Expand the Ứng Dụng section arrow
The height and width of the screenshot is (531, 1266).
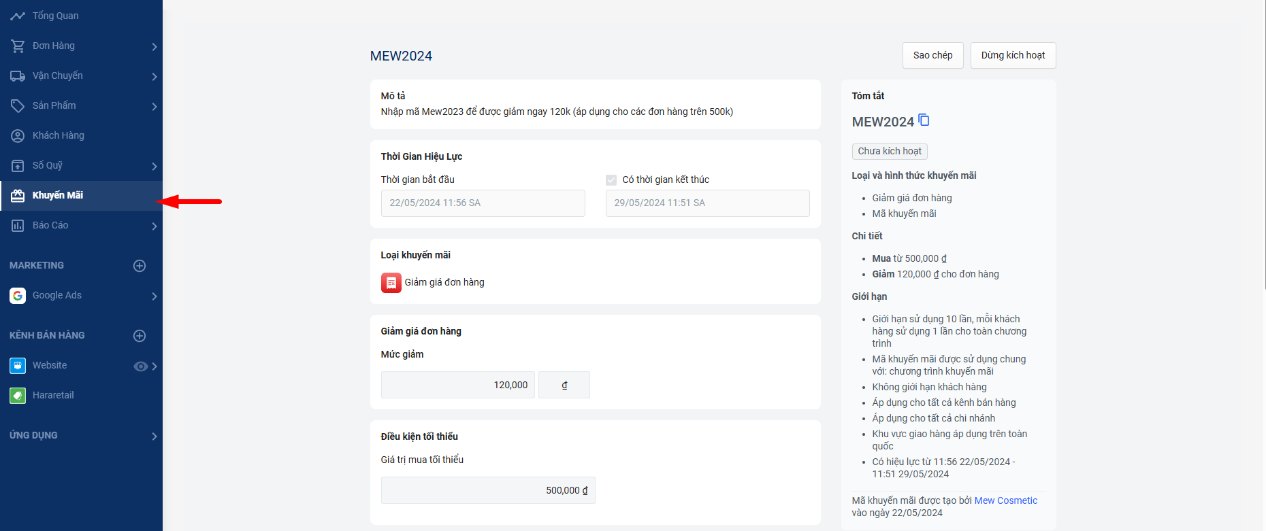155,436
